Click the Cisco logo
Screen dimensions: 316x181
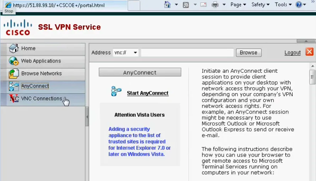[18, 27]
